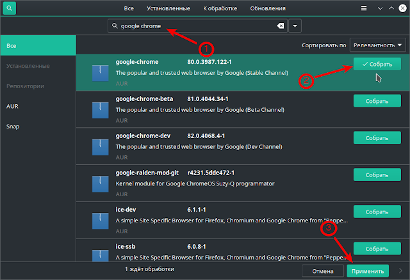Mark google-raiden-mod-git for build with Собрать
The image size is (410, 280).
click(x=377, y=175)
